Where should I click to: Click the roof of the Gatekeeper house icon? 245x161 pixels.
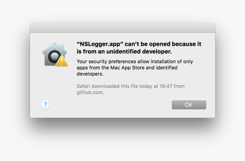pos(55,47)
